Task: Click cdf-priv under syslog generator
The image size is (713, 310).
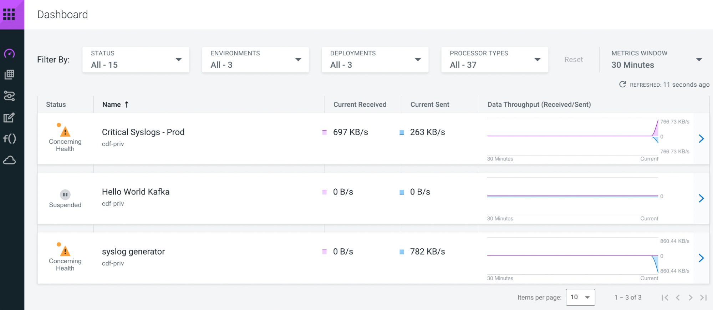Action: point(113,263)
